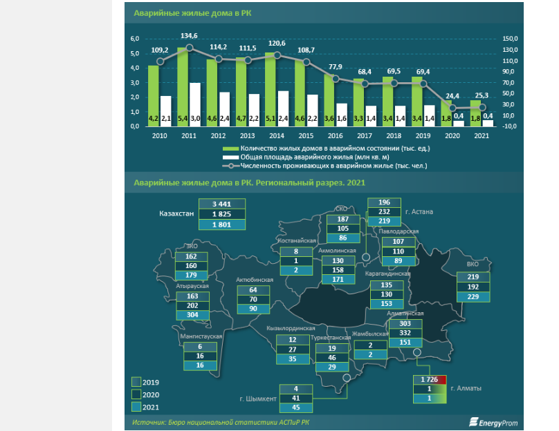Image resolution: width=559 pixels, height=431 pixels.
Task: Click the ВКО region label
Action: click(x=473, y=265)
